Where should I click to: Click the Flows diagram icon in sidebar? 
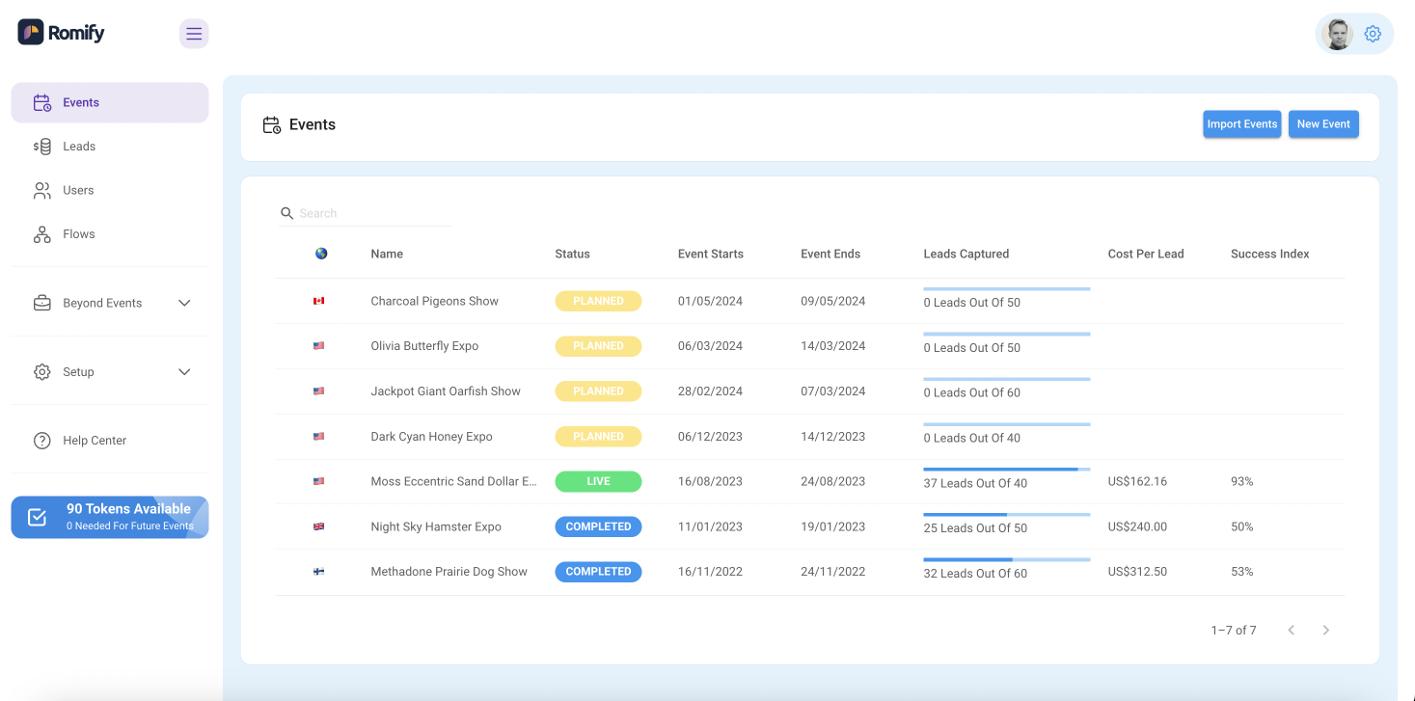point(41,234)
